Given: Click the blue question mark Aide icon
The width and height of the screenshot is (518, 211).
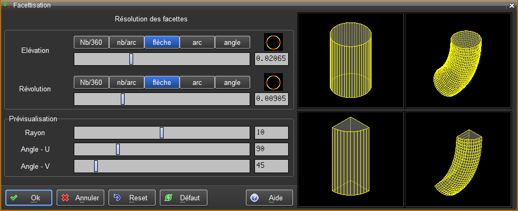Looking at the screenshot, I should (x=254, y=198).
